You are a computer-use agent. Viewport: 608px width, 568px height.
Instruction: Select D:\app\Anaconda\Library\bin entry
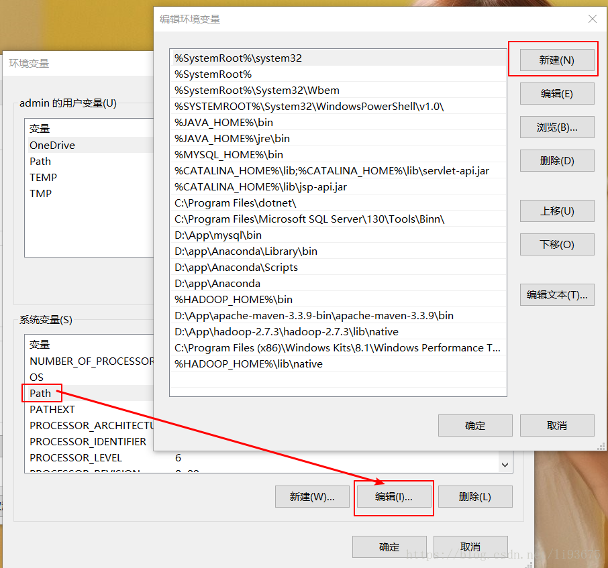click(x=338, y=251)
